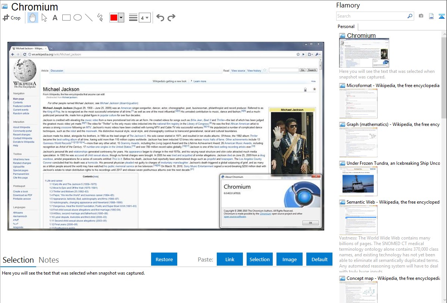447x303 pixels.
Task: Select 'Microformat - Wikipedia' snapshot title
Action: 393,86
